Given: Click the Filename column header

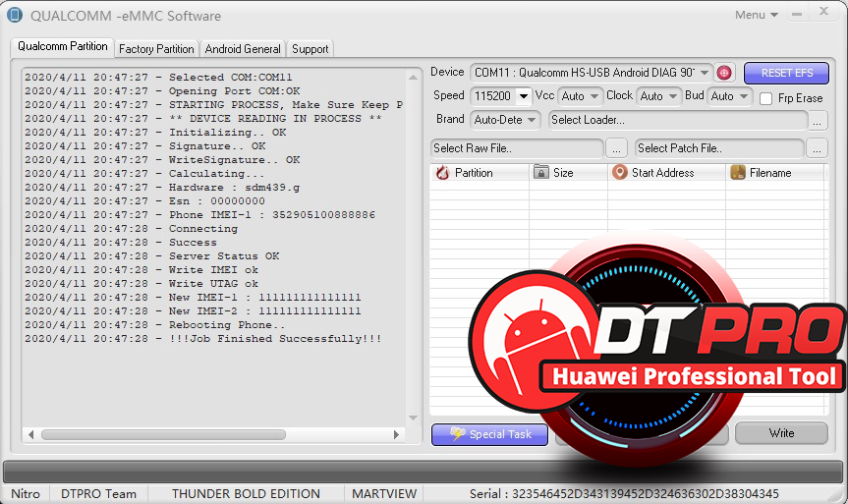Looking at the screenshot, I should tap(774, 173).
